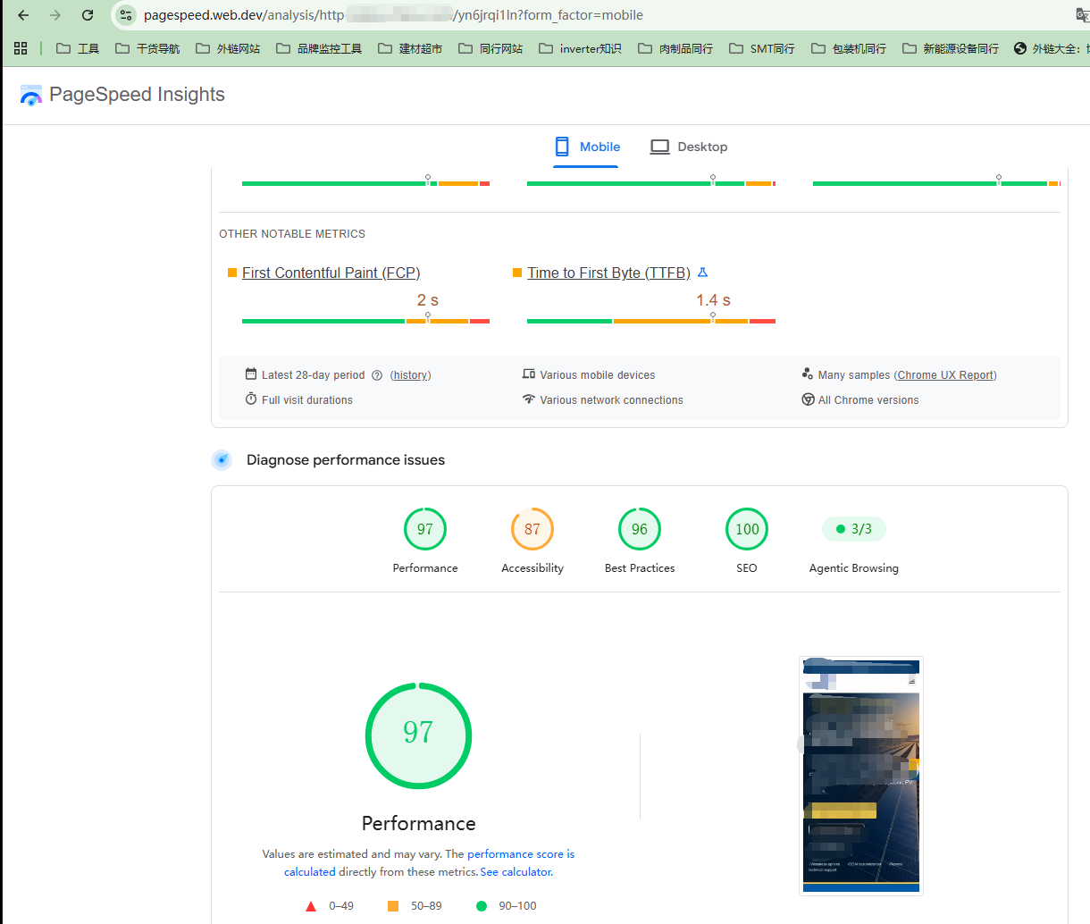The width and height of the screenshot is (1090, 924).
Task: Open site information icon in address bar
Action: (x=126, y=15)
